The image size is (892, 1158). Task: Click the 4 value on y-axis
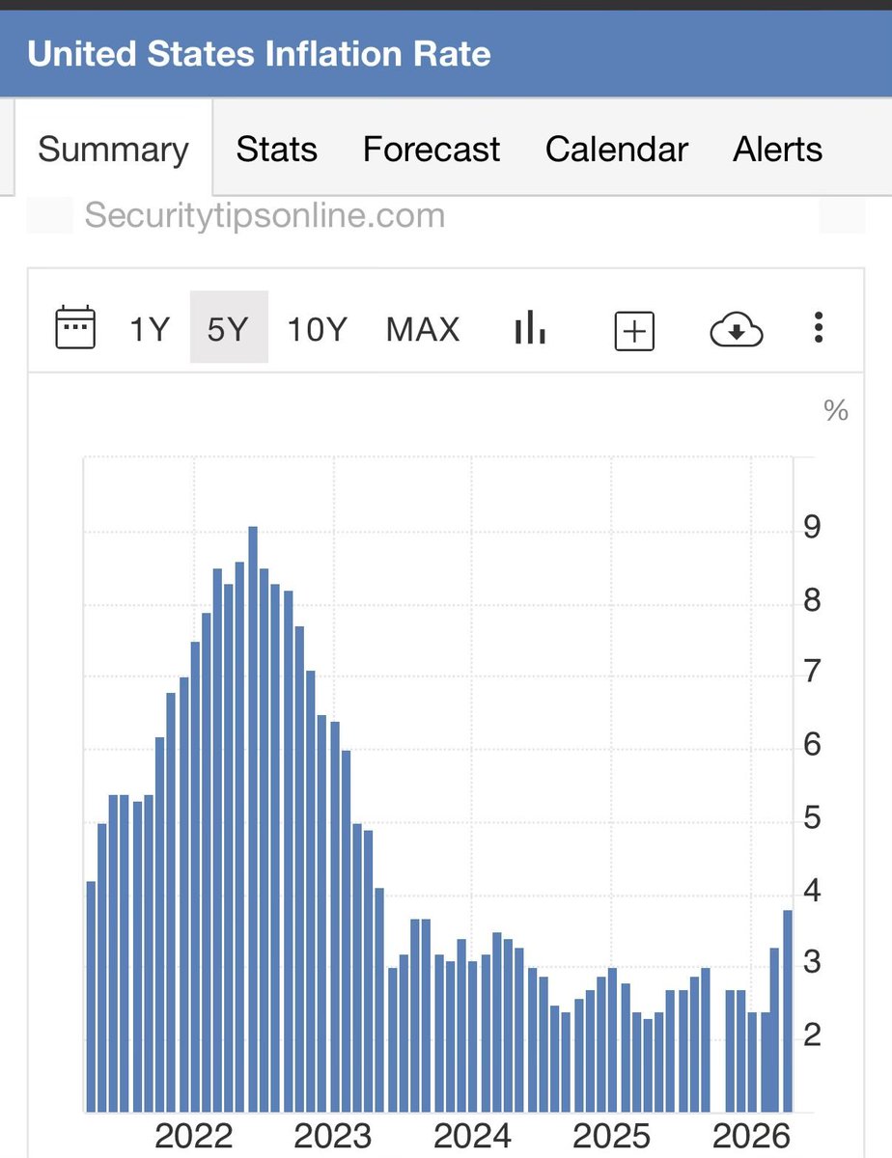point(813,891)
